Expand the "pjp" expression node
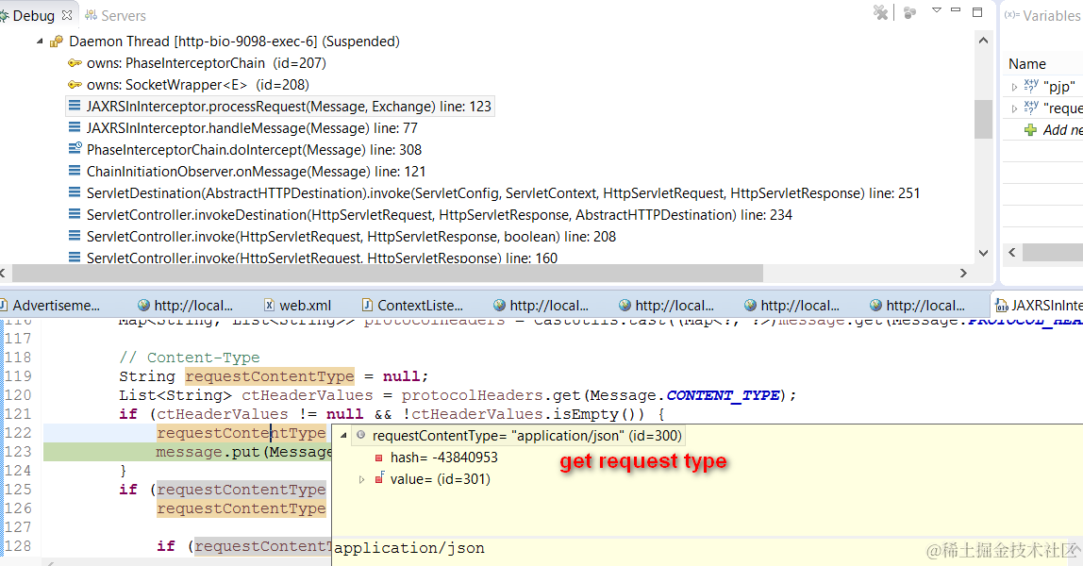 pyautogui.click(x=1014, y=87)
